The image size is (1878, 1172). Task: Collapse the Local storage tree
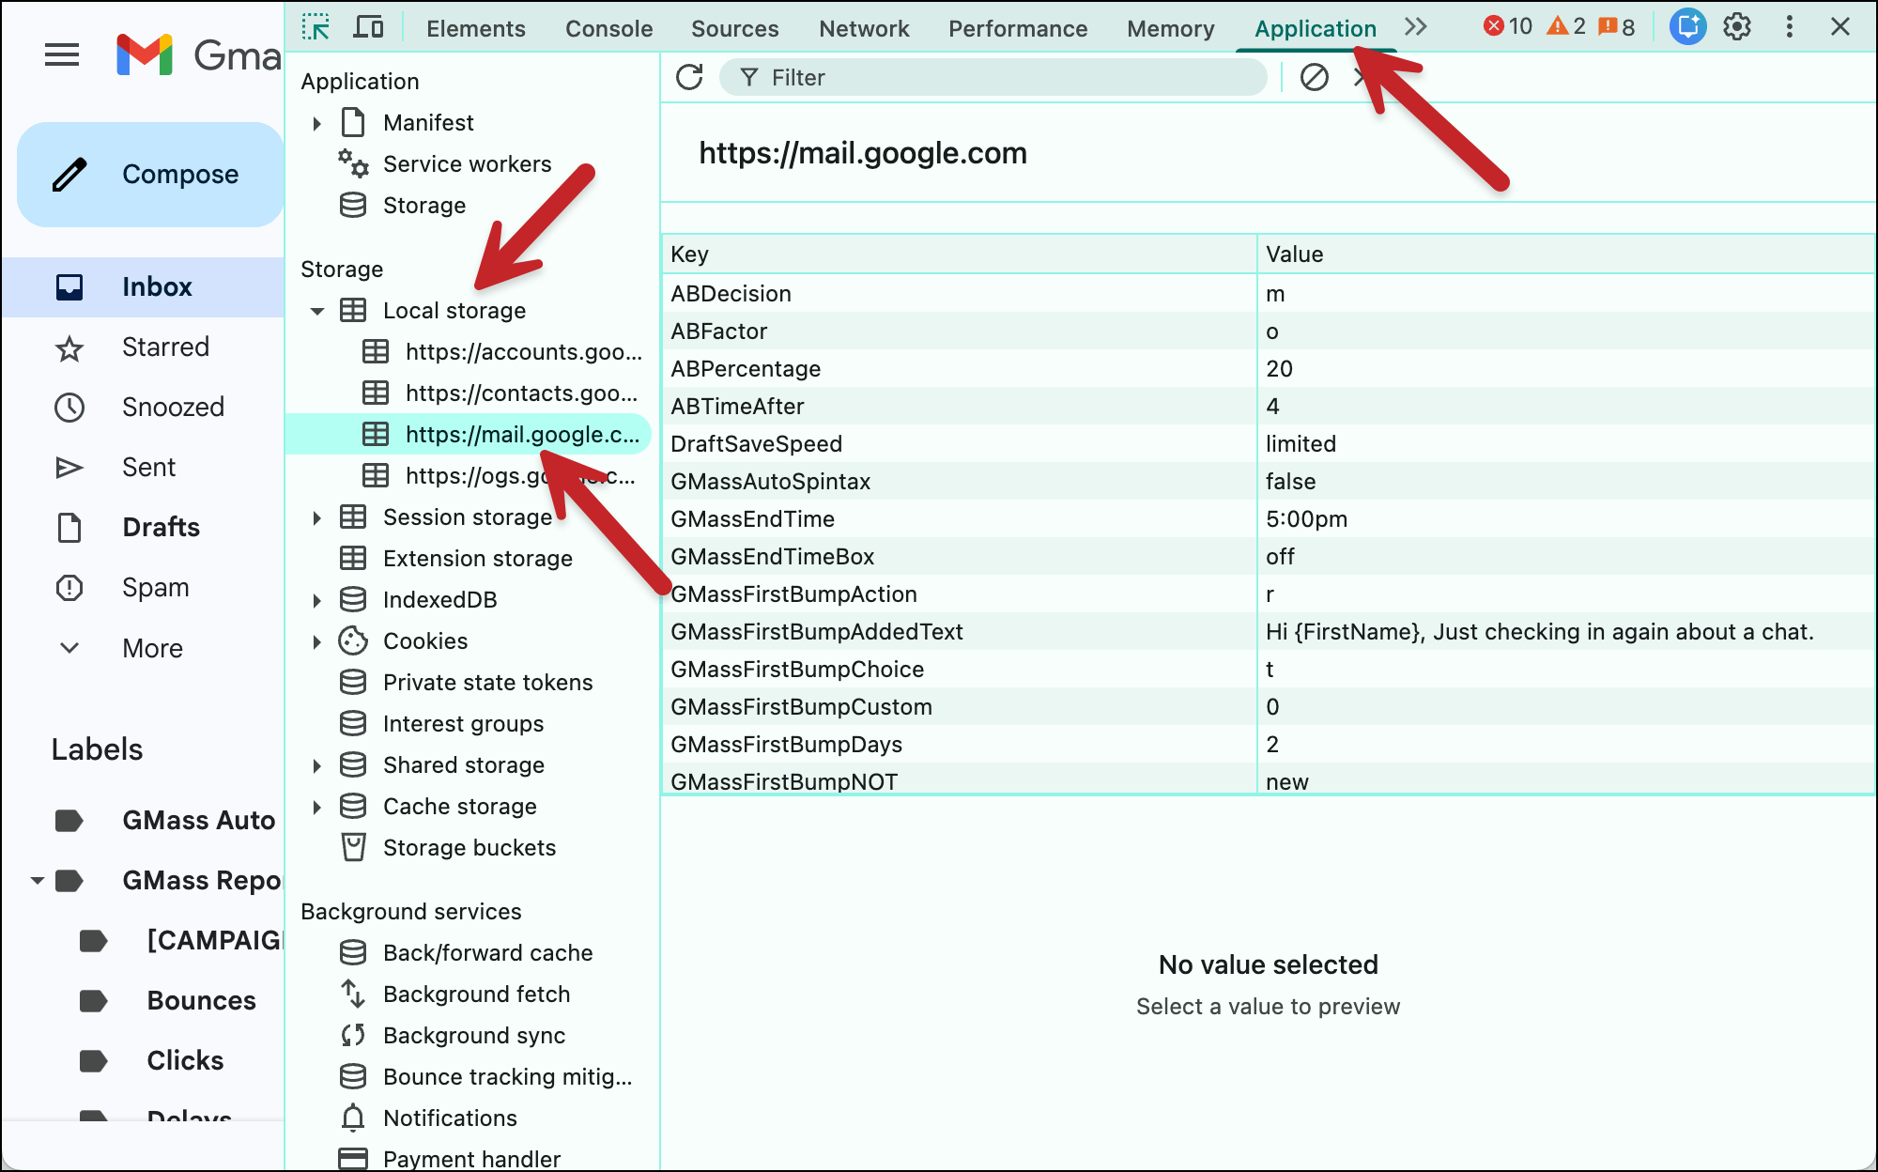coord(317,311)
